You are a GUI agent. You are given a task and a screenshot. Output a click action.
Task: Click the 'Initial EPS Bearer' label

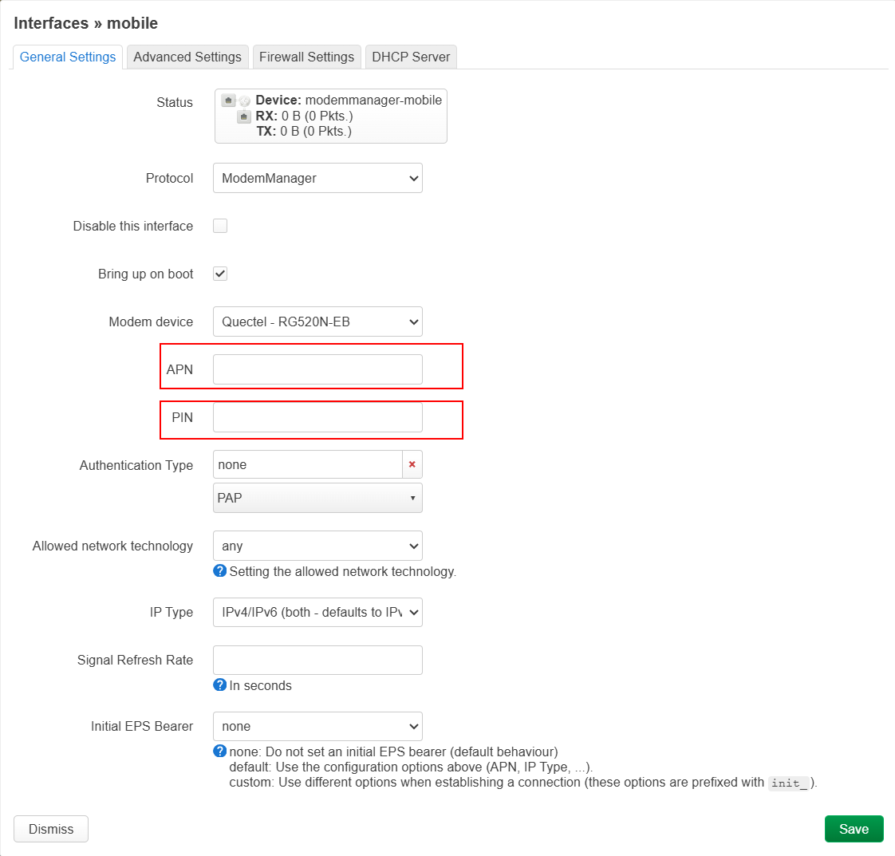tap(142, 727)
